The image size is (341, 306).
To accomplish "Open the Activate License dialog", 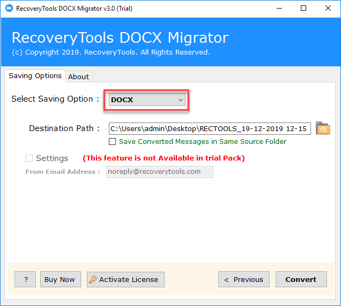I will point(125,279).
